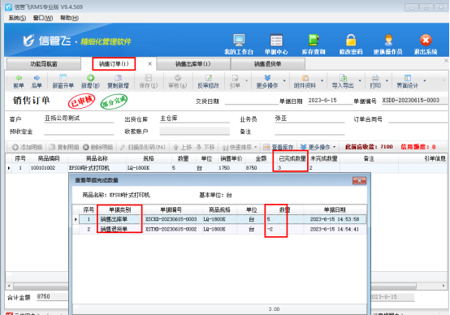Expand the 打印 print dropdown arrow
Viewport: 450px width, 315px height.
[x=387, y=80]
